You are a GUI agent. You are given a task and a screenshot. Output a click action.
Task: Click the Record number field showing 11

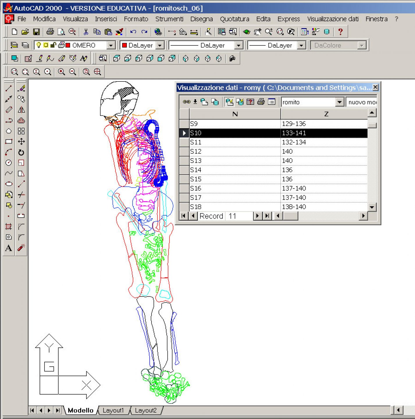tap(239, 216)
